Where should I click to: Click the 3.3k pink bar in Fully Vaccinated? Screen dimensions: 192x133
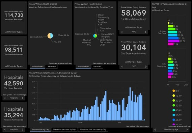coord(169,77)
